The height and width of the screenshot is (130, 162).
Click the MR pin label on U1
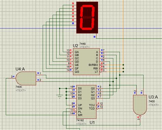click(x=80, y=115)
